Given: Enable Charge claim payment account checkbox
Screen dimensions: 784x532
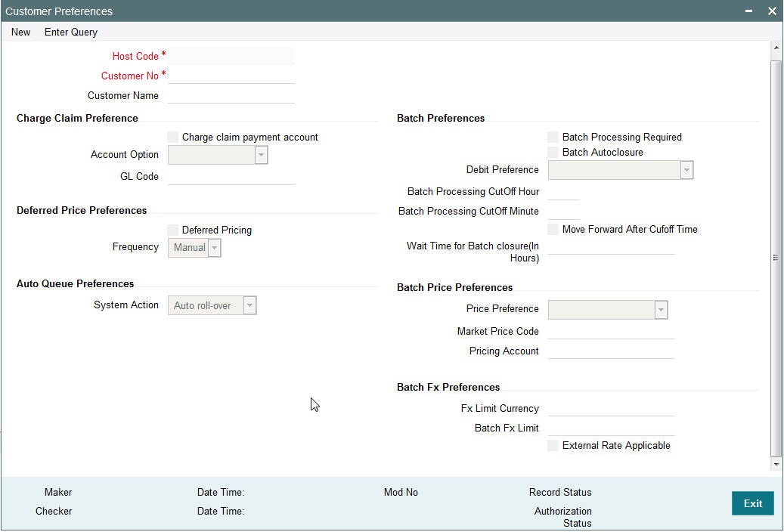Looking at the screenshot, I should [173, 137].
